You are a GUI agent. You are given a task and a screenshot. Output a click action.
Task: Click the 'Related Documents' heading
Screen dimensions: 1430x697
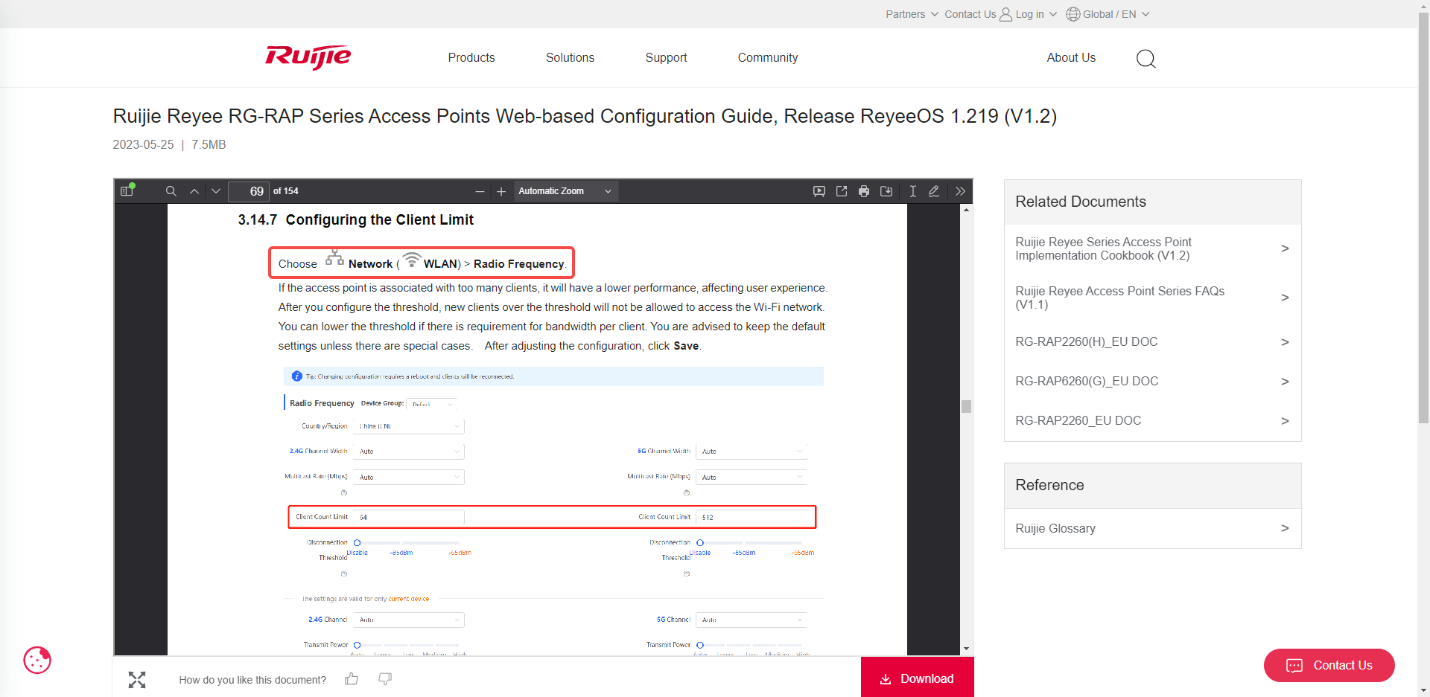tap(1081, 202)
